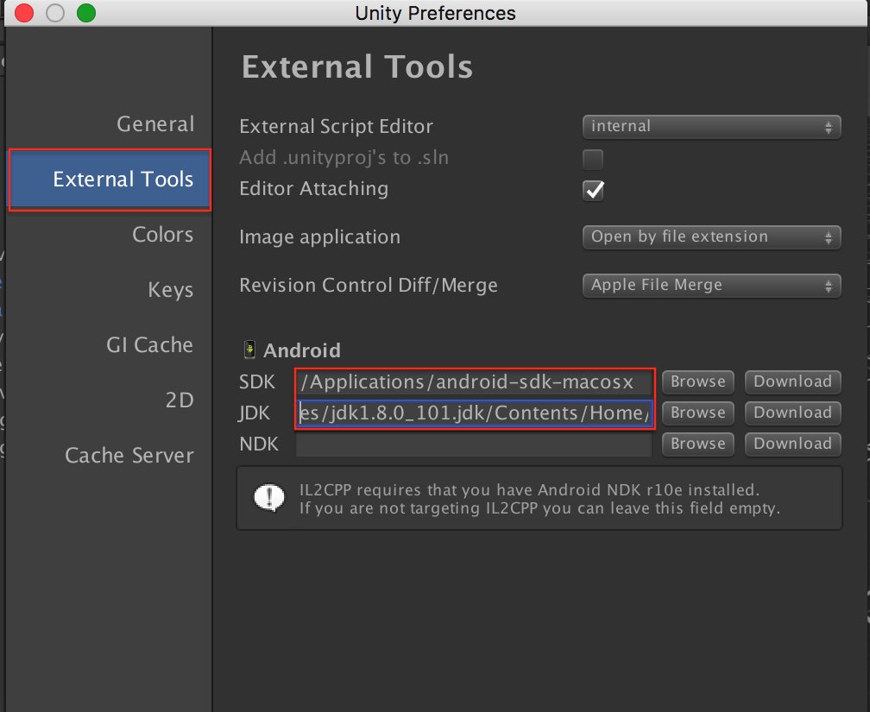Viewport: 870px width, 712px height.
Task: Click the Android section label
Action: (302, 350)
